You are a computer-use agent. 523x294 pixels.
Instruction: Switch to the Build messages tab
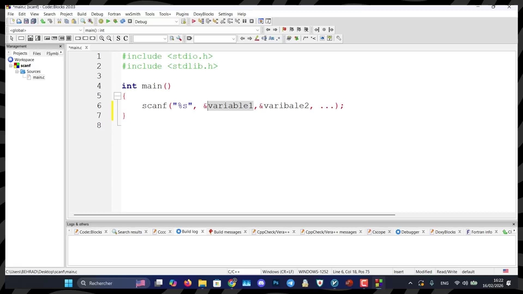coord(227,232)
